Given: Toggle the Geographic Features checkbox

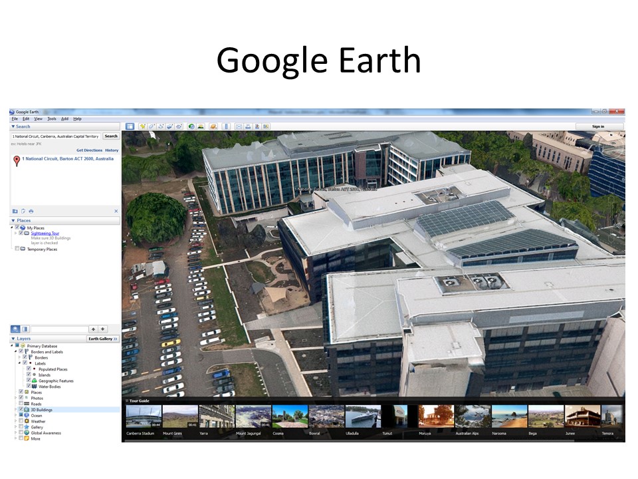Looking at the screenshot, I should (x=29, y=380).
